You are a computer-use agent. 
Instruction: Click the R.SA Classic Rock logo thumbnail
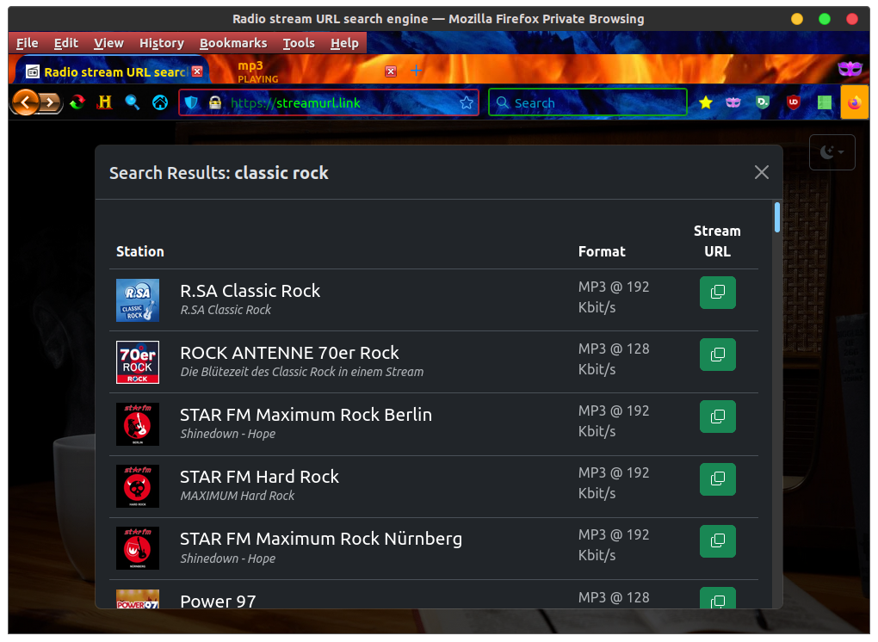tap(137, 300)
